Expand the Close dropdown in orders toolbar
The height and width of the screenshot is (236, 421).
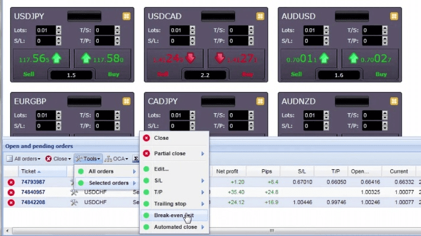point(58,159)
